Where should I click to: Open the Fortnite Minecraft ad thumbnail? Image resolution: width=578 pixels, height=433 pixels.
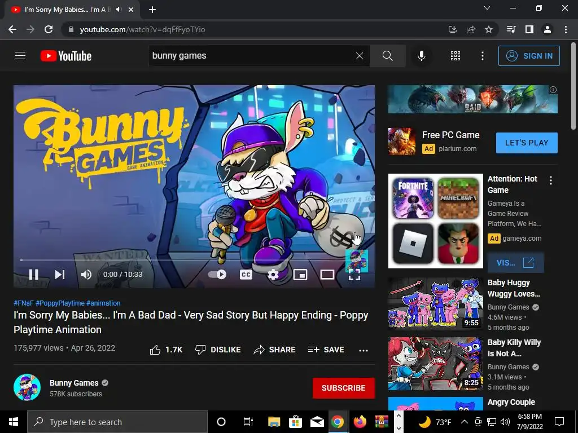pyautogui.click(x=435, y=221)
